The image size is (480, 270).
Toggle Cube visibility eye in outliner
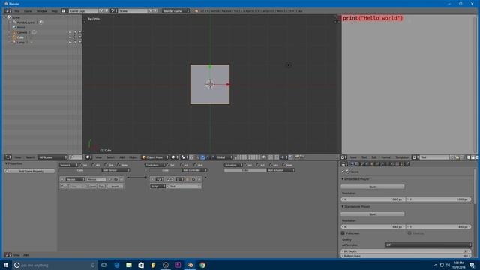(70, 37)
